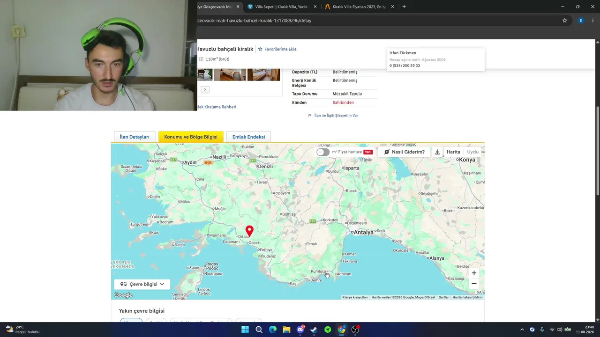Click seller name İrfan Türkmen
Screen dimensions: 600x337
click(403, 53)
